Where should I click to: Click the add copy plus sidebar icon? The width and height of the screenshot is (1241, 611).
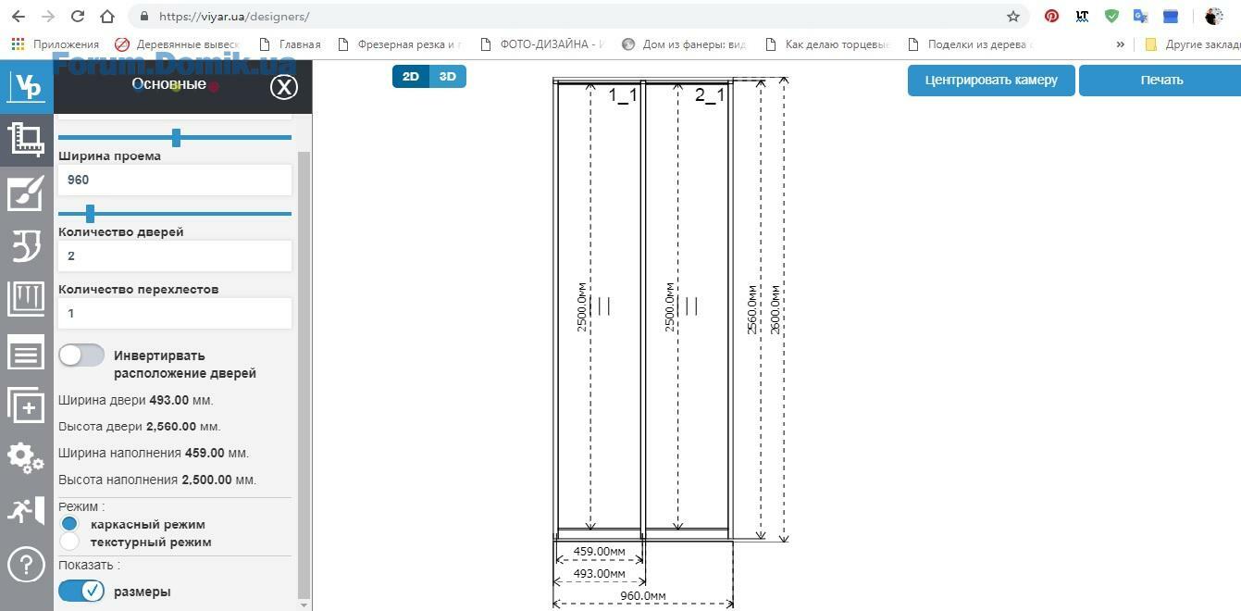tap(26, 405)
